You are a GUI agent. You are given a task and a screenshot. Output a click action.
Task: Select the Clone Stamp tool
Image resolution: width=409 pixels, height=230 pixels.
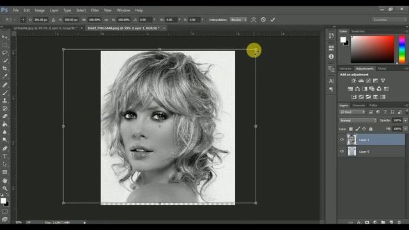coord(4,100)
